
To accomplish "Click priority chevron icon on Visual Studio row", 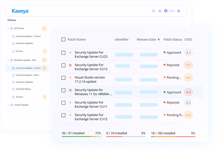I will 70,78.
